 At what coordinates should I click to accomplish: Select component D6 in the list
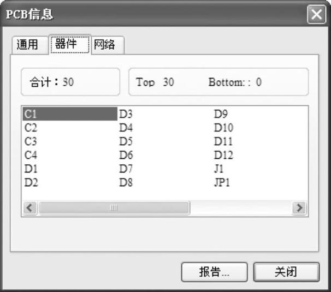(126, 155)
